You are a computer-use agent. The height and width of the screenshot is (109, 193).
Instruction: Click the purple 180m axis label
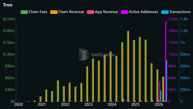(173, 31)
